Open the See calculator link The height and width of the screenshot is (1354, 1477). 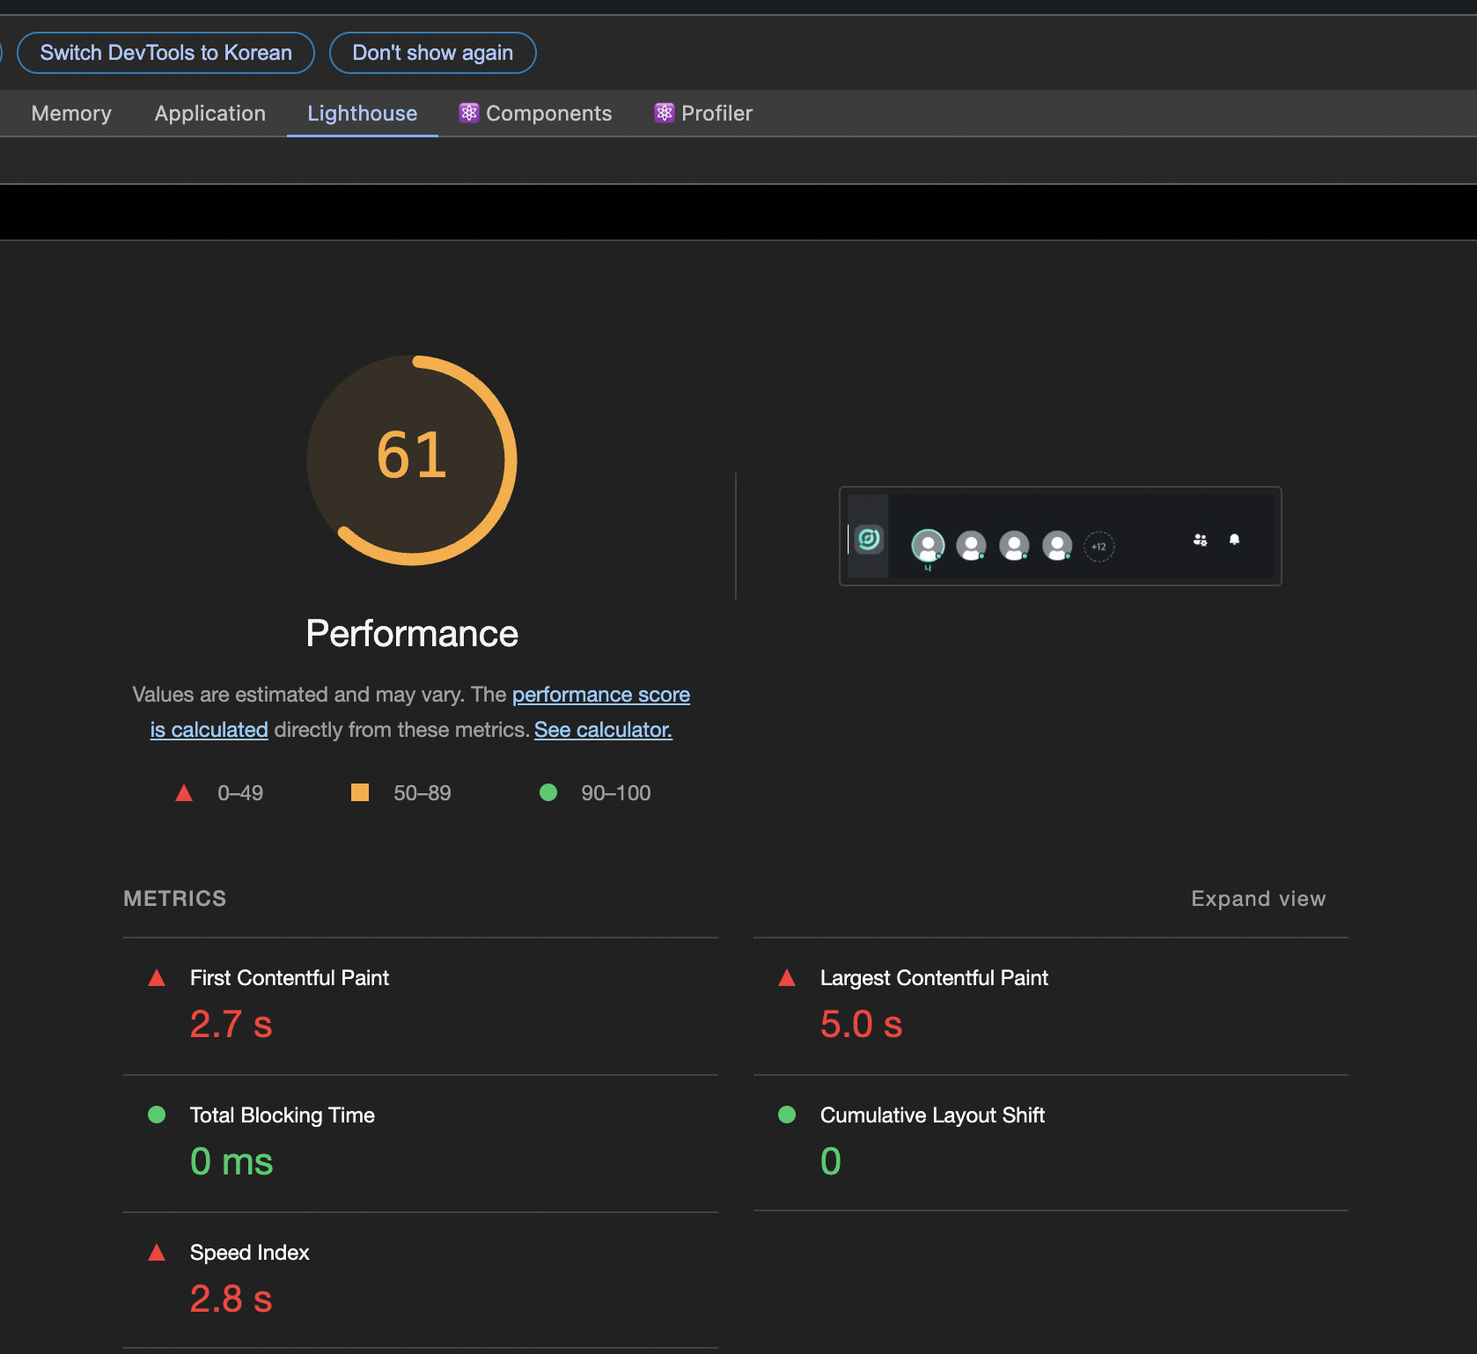[603, 730]
